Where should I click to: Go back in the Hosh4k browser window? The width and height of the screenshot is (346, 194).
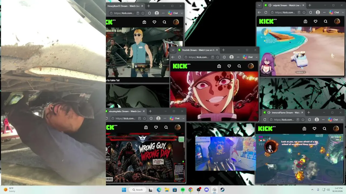pos(173,57)
